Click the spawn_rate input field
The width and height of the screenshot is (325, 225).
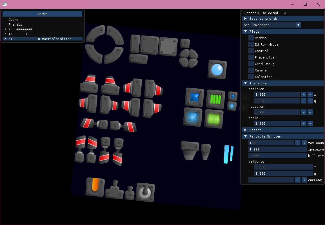click(277, 149)
